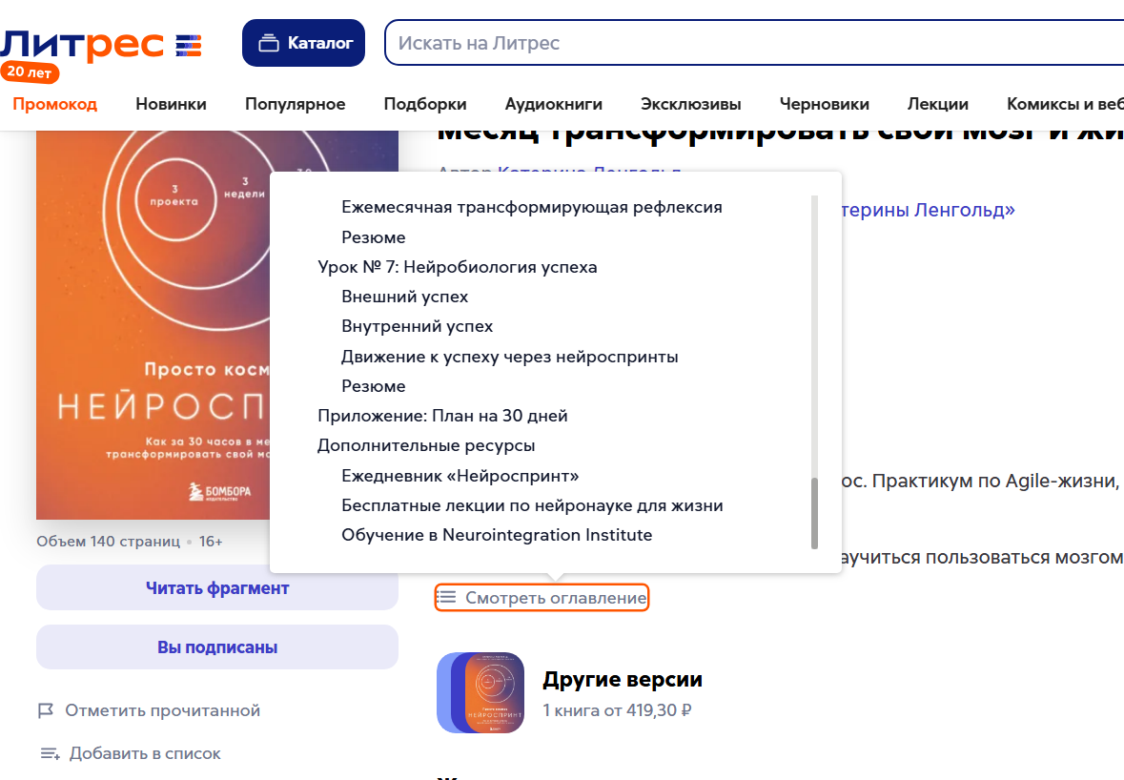
Task: Open the Эксклюзивы section
Action: [691, 104]
